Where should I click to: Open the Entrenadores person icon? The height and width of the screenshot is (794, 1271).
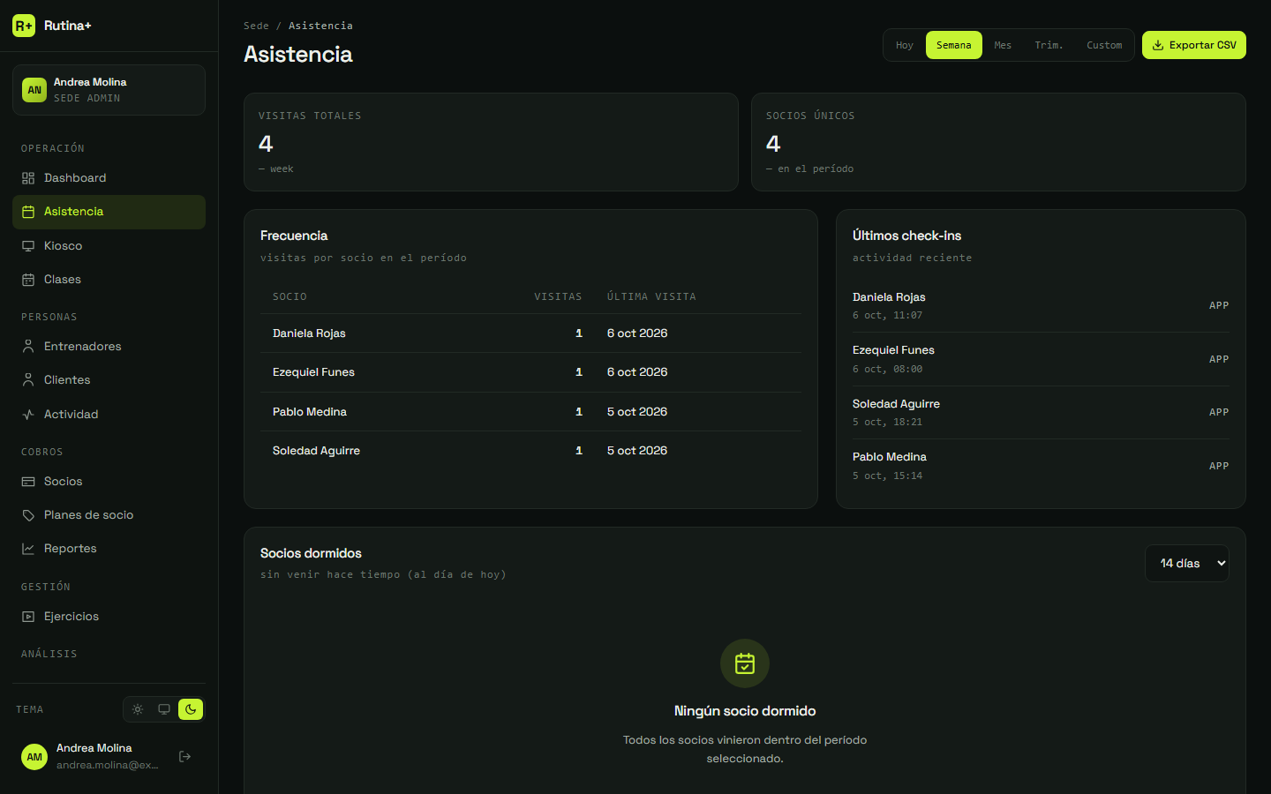(x=28, y=347)
